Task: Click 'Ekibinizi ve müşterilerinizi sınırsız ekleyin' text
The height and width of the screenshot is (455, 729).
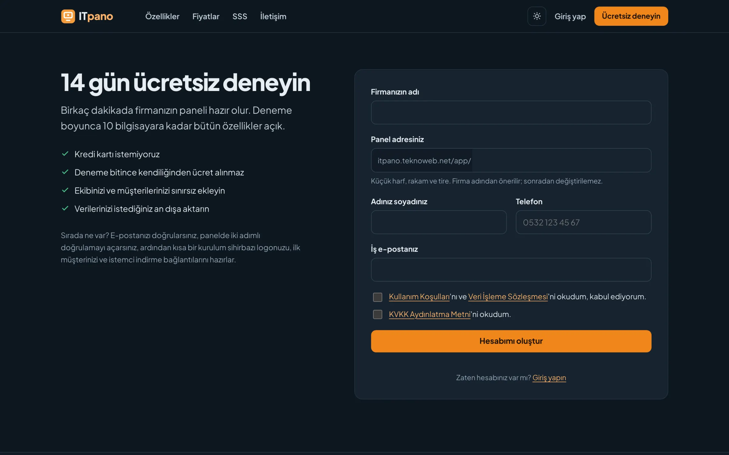Action: (150, 191)
